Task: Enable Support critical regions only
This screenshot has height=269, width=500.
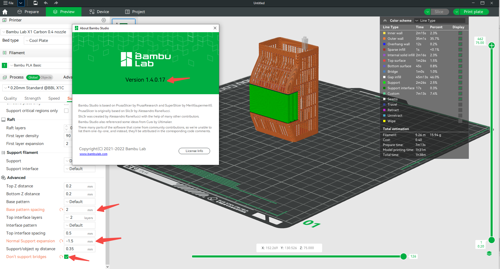Action: 66,110
